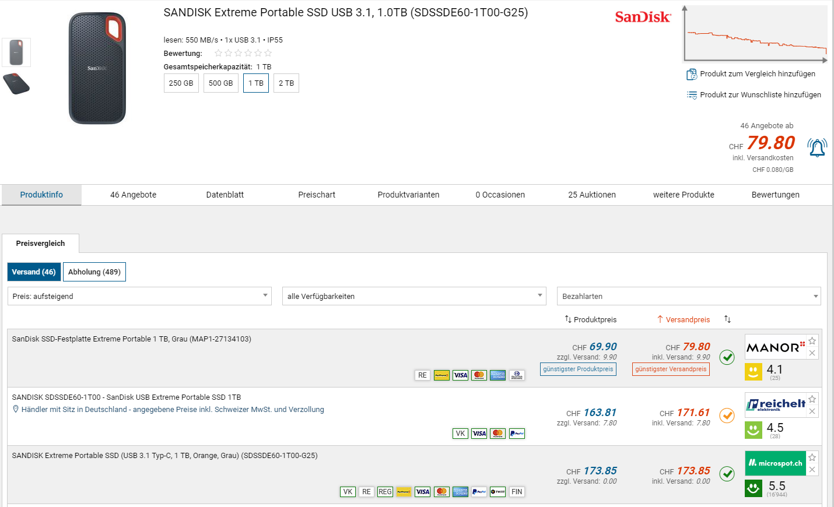Sort offers by Versandpreis

[684, 319]
